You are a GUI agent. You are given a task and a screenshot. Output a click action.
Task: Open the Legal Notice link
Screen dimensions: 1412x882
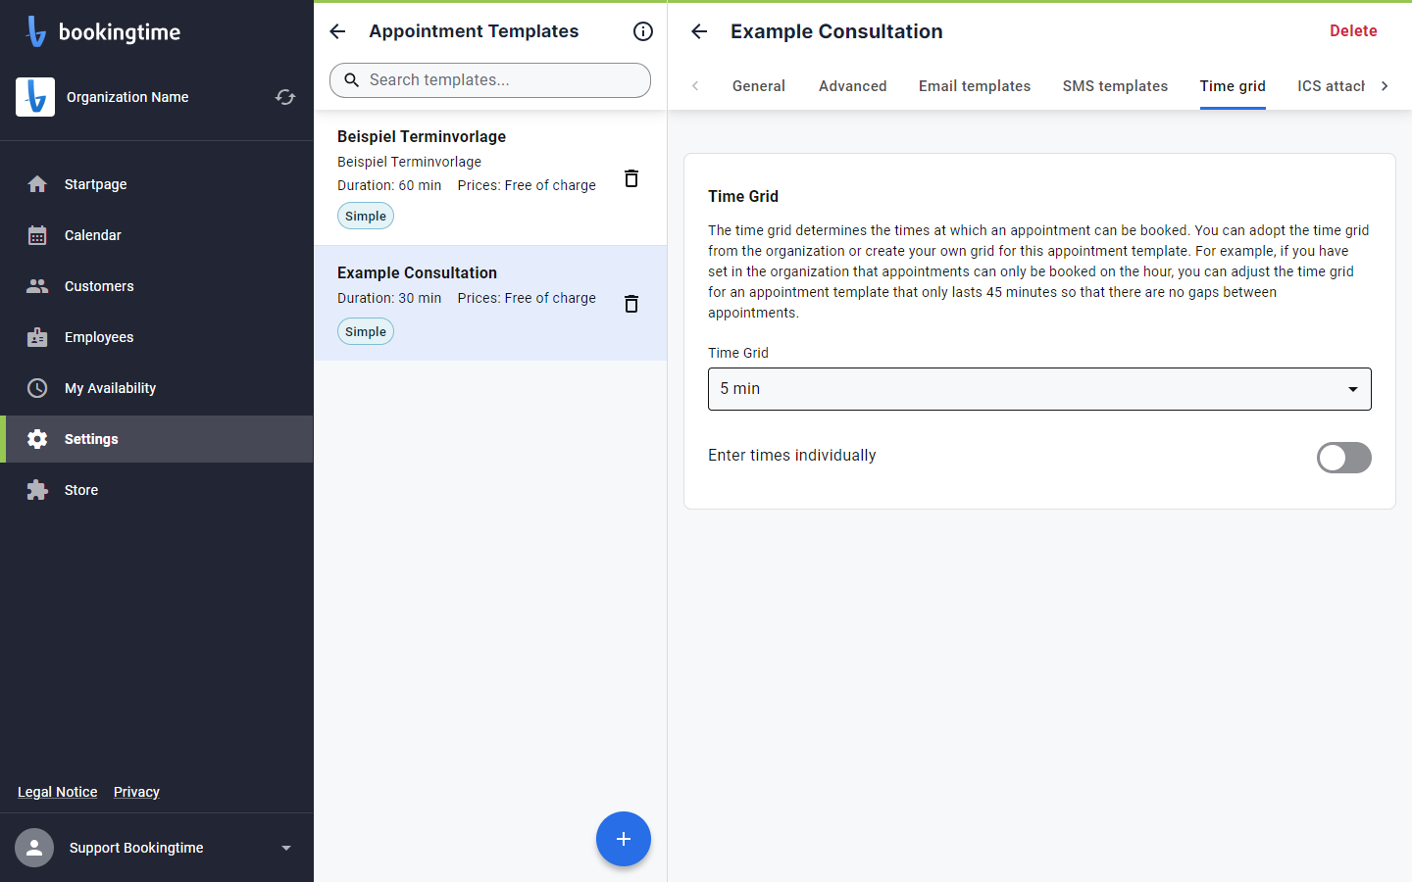pos(58,792)
